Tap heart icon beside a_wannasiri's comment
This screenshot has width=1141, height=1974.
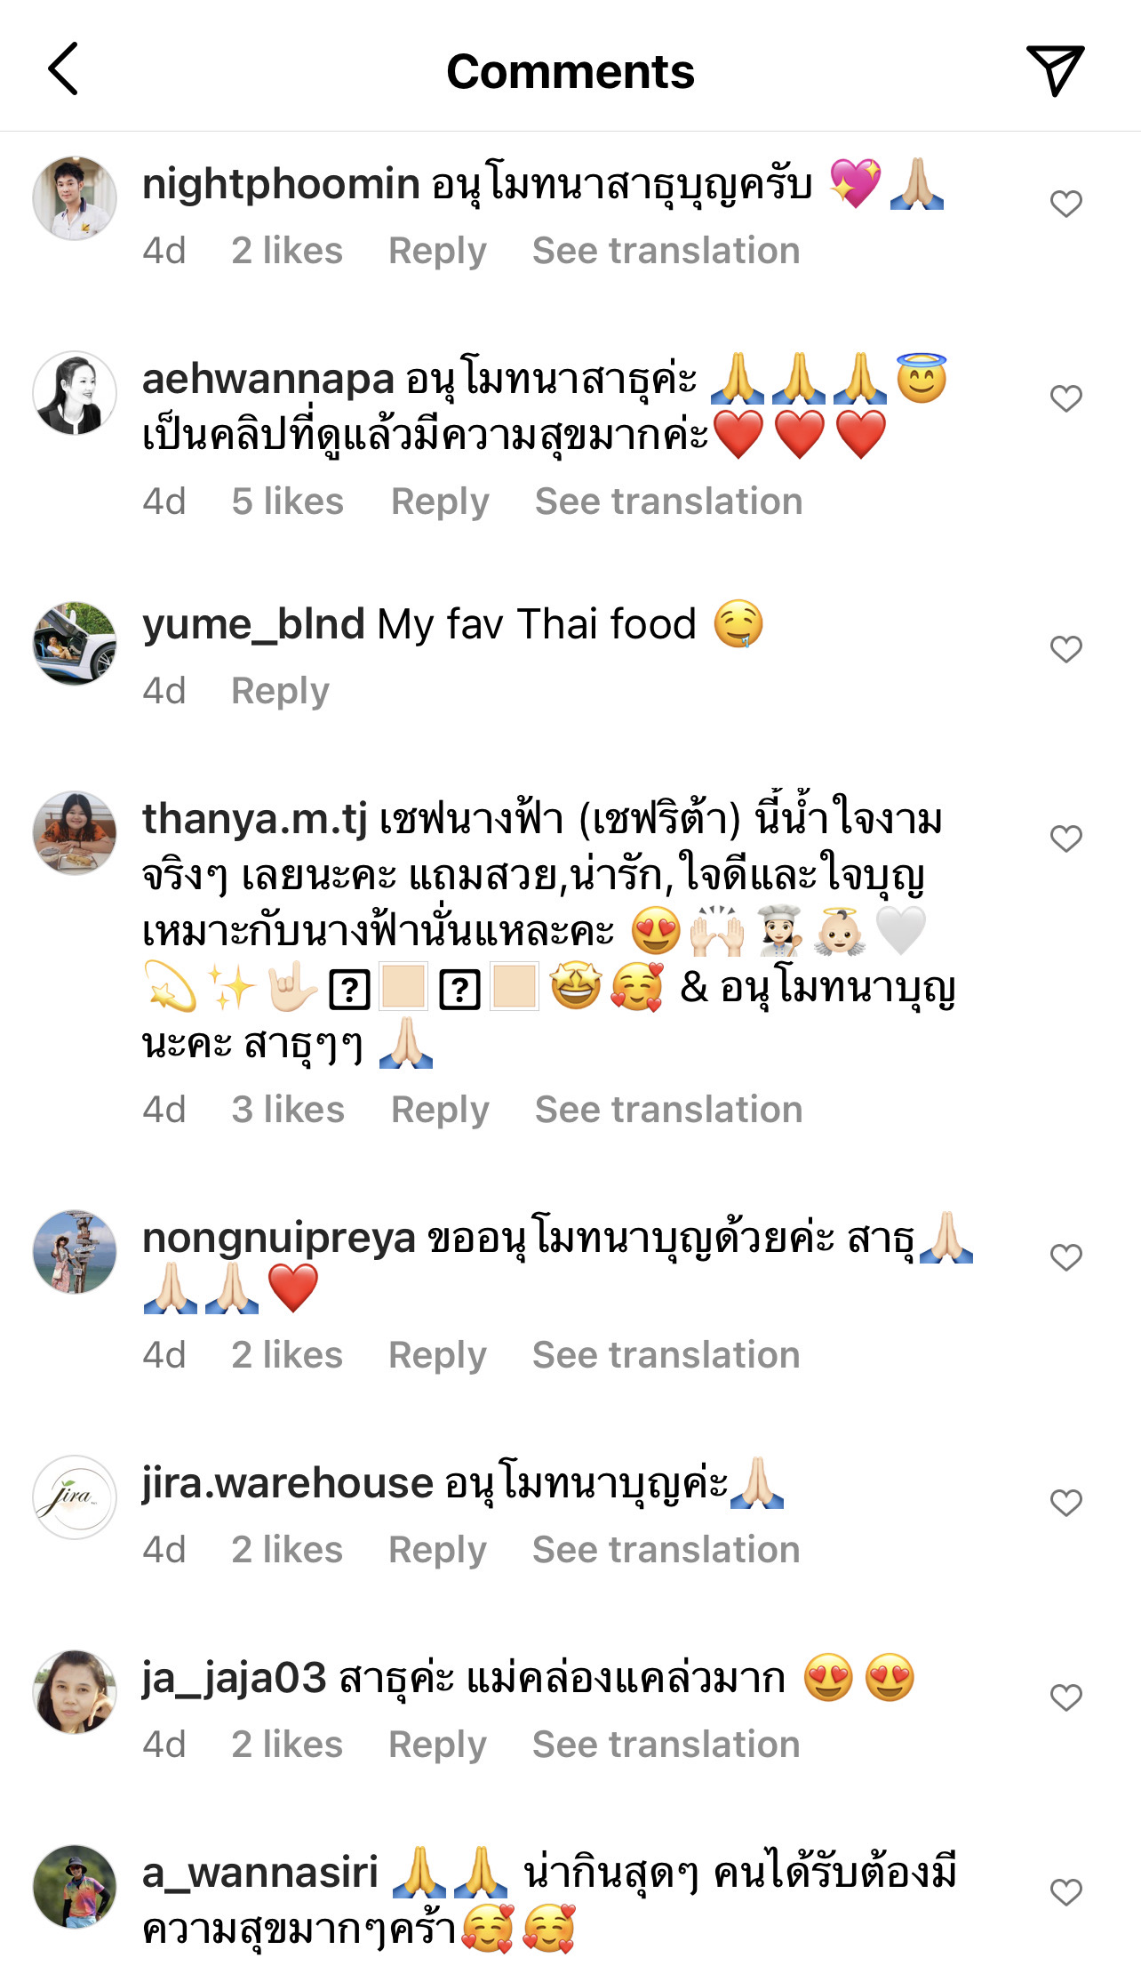pyautogui.click(x=1065, y=1892)
